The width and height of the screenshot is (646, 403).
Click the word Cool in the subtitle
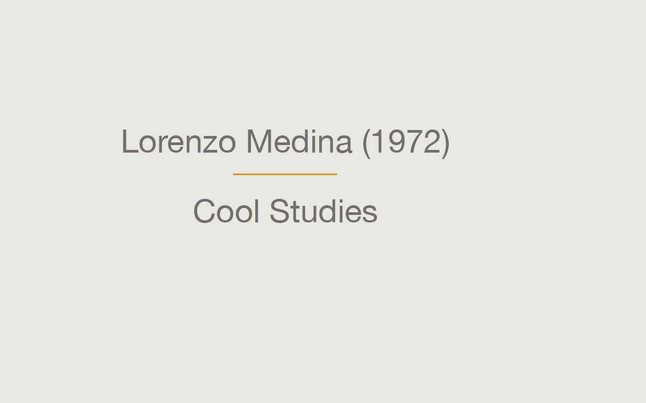click(227, 211)
